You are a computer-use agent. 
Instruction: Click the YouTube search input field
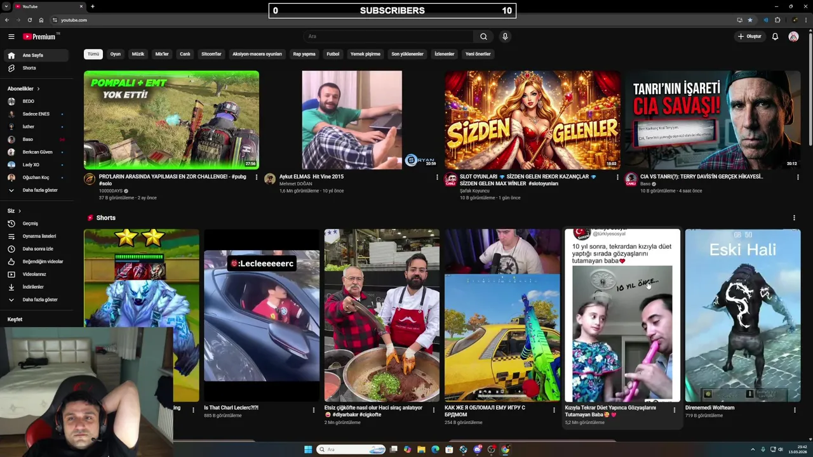[x=389, y=37]
